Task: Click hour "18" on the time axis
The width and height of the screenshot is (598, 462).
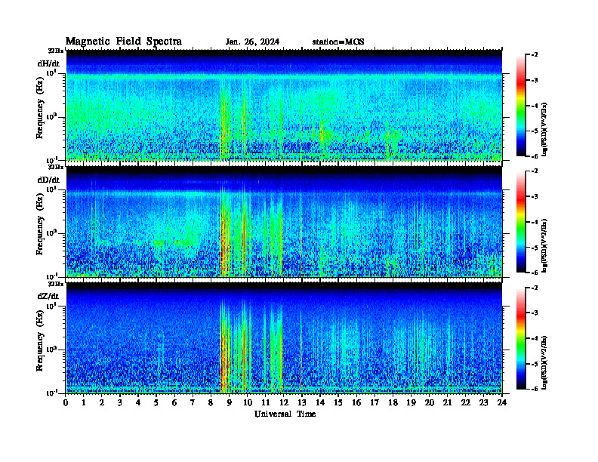Action: click(393, 402)
